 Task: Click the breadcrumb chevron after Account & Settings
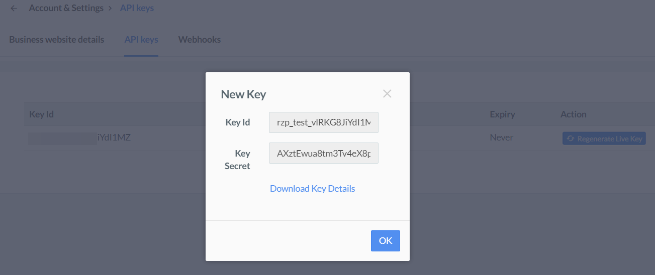point(110,8)
